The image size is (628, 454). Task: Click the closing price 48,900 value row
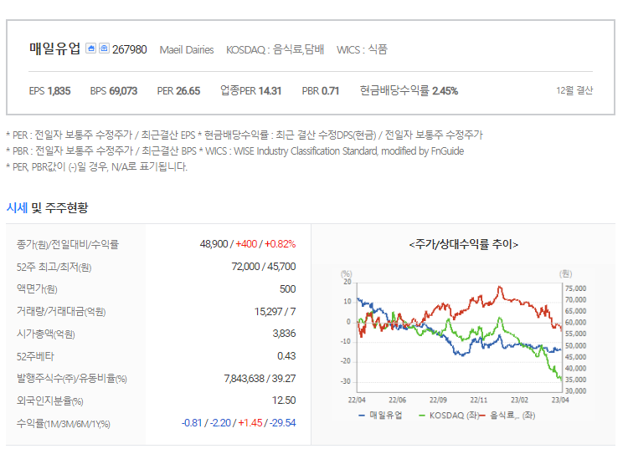coord(248,244)
